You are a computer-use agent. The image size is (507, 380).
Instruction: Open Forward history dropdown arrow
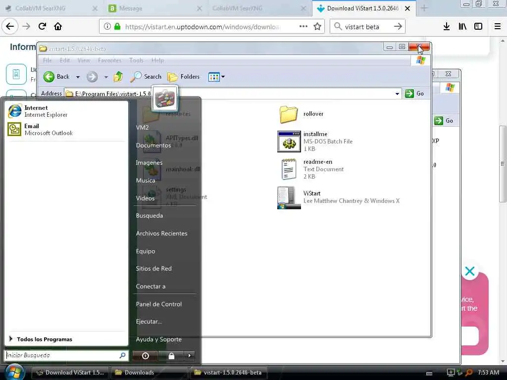coord(106,77)
